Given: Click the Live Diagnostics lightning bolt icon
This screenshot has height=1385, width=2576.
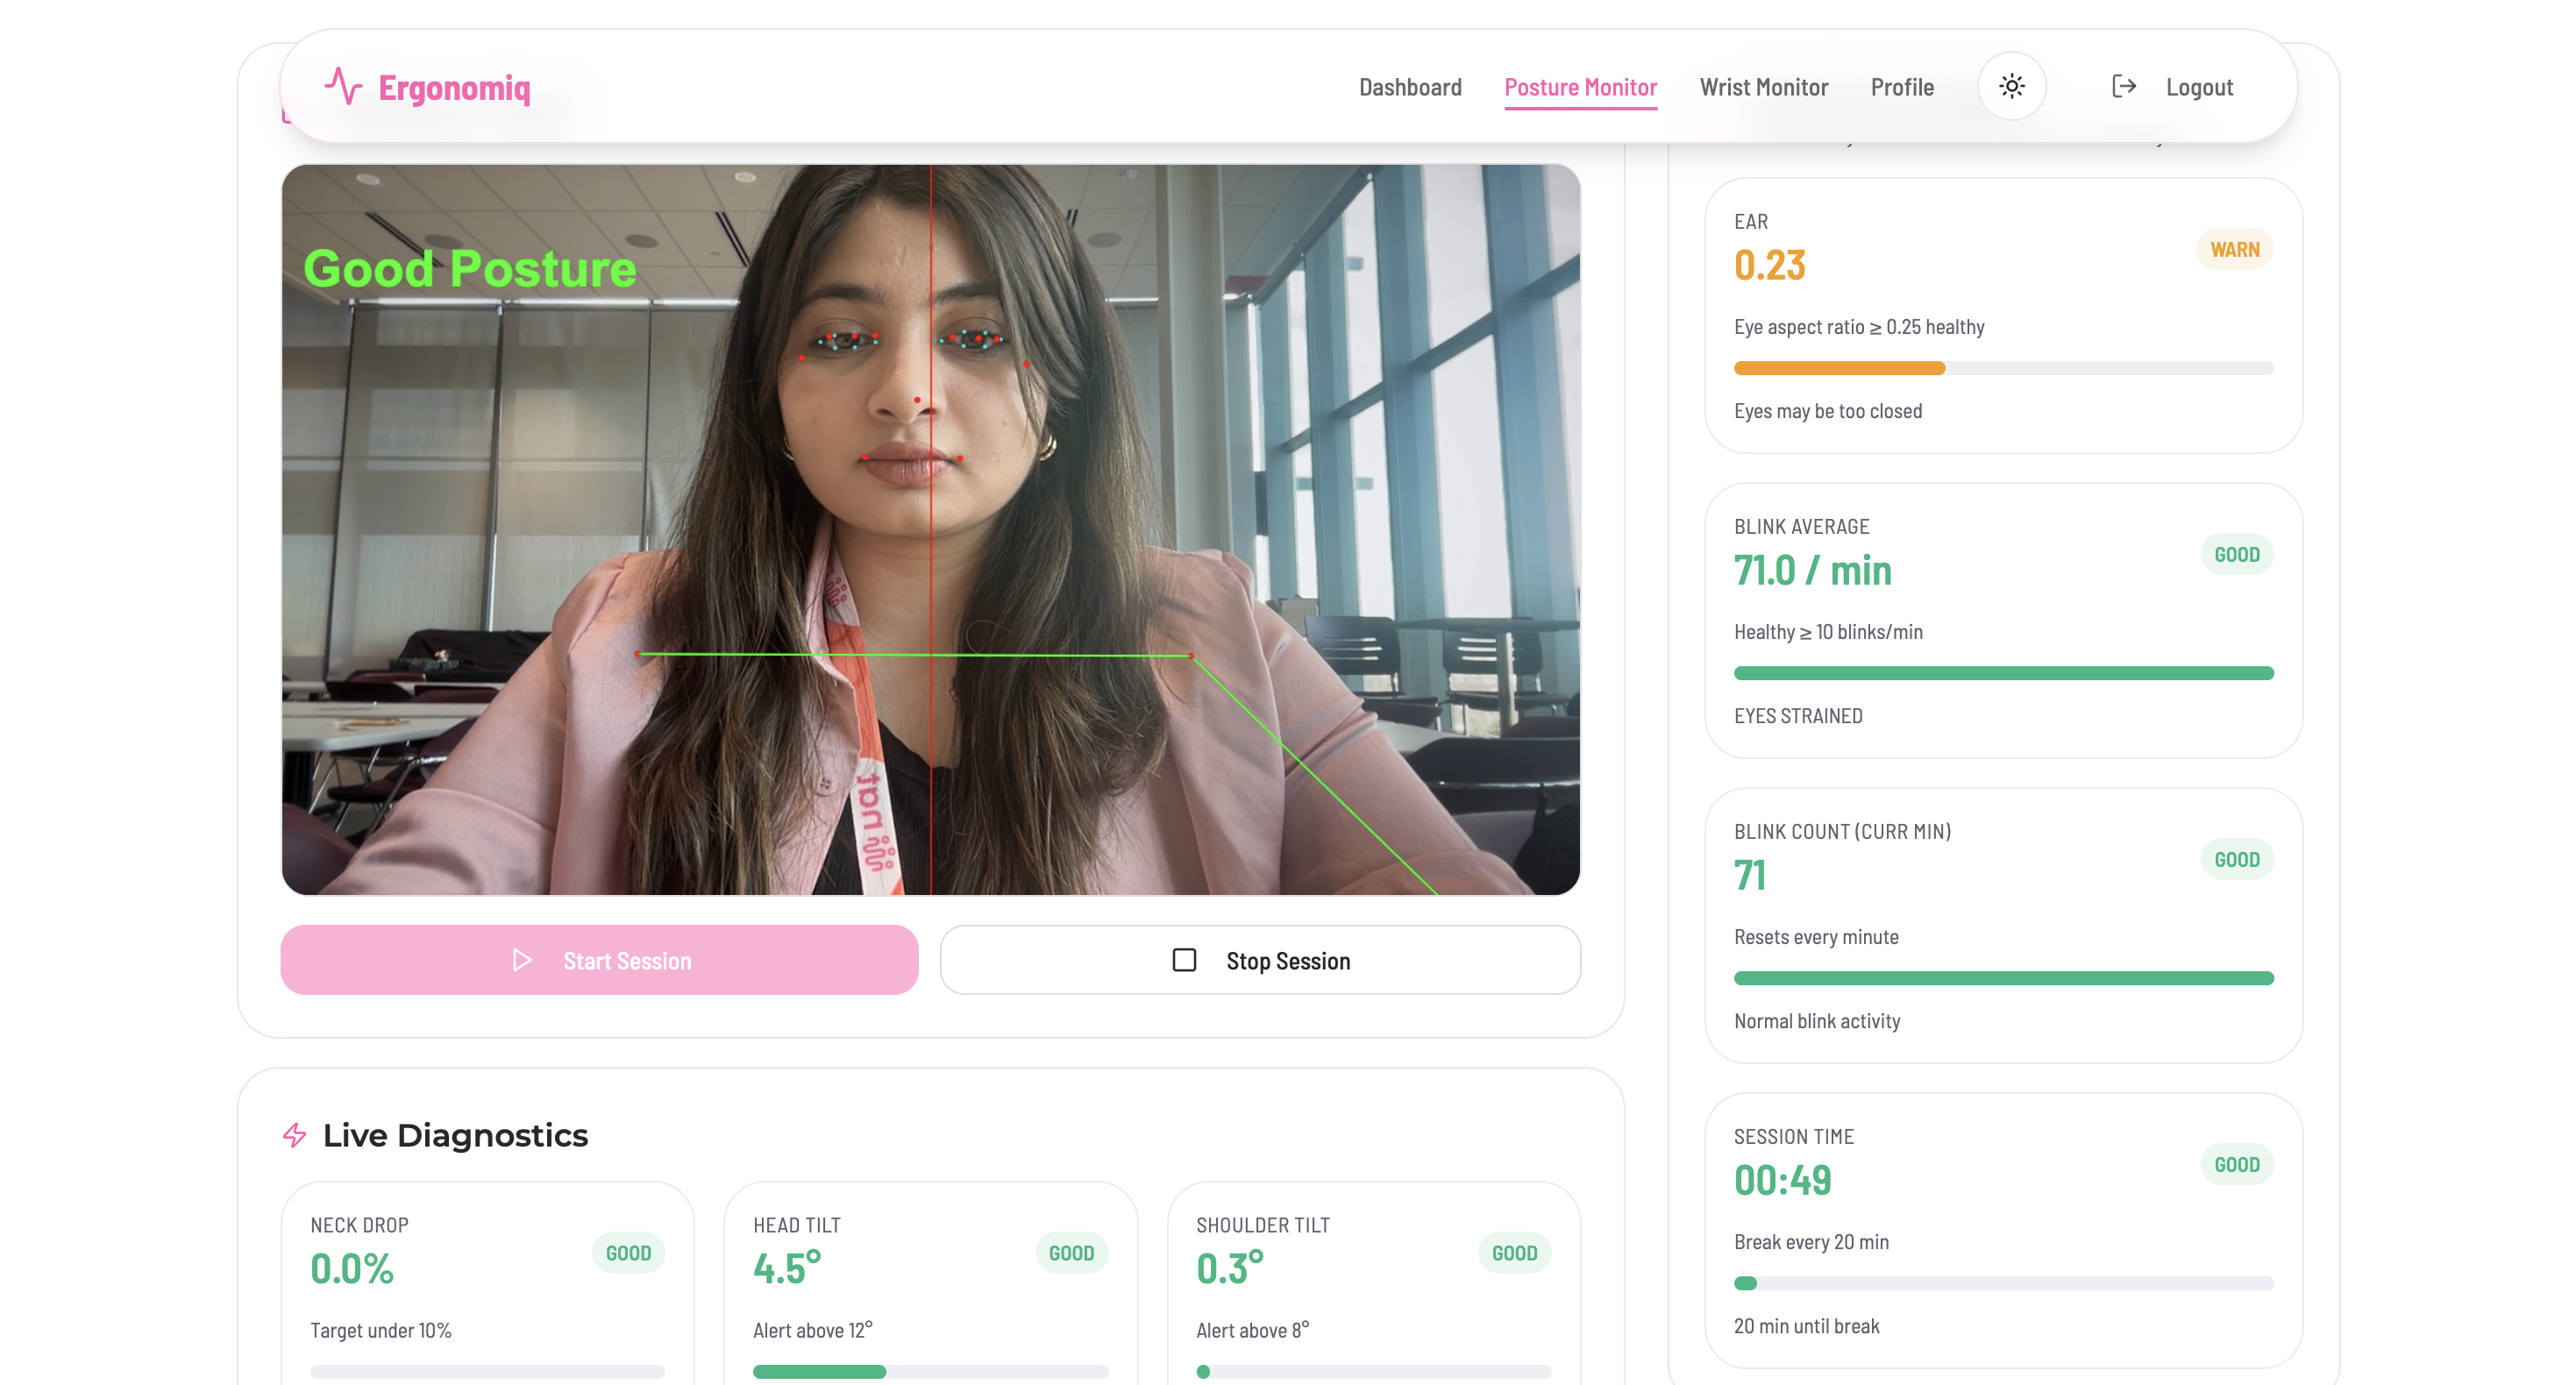Looking at the screenshot, I should (295, 1135).
